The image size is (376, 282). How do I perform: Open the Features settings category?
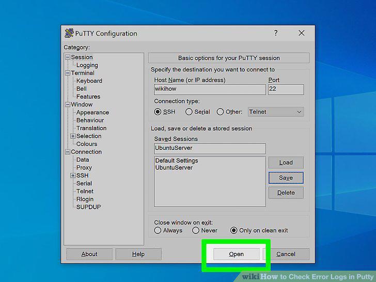pos(88,97)
